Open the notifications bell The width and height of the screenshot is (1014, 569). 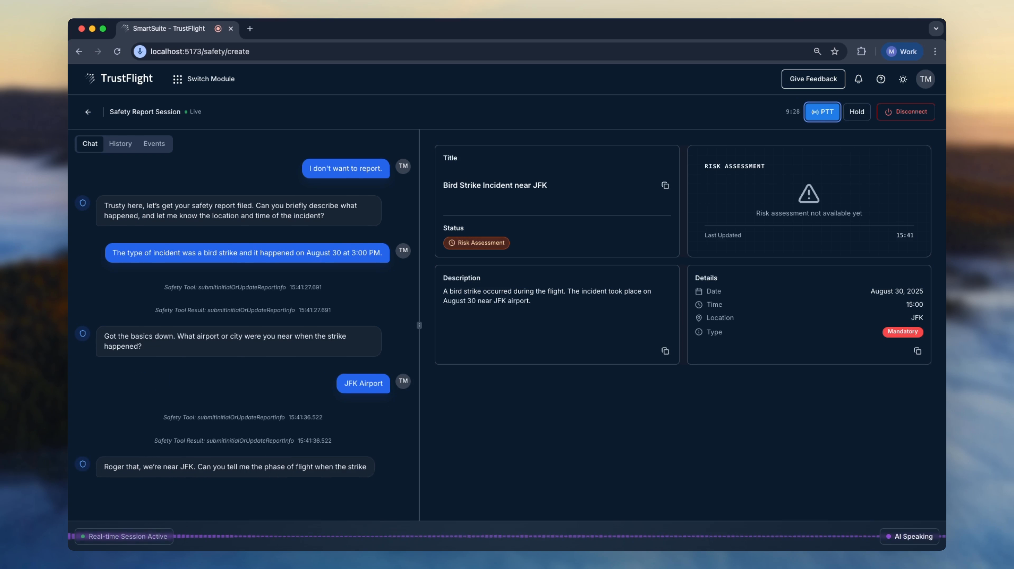(x=858, y=79)
